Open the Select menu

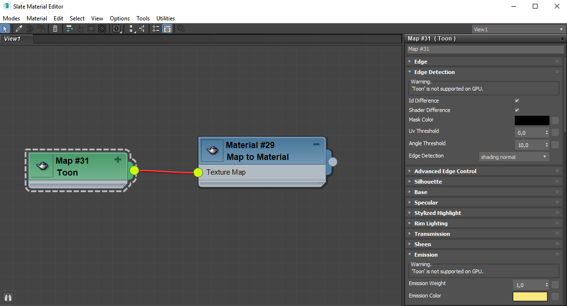tap(77, 19)
